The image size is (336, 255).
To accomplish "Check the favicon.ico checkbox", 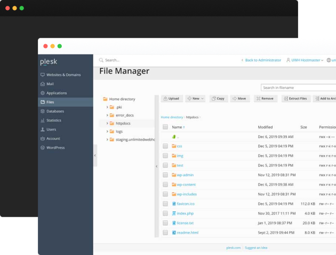I will (x=165, y=204).
